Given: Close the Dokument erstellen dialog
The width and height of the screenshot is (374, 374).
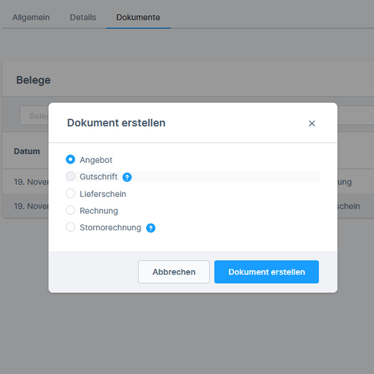Looking at the screenshot, I should point(312,123).
